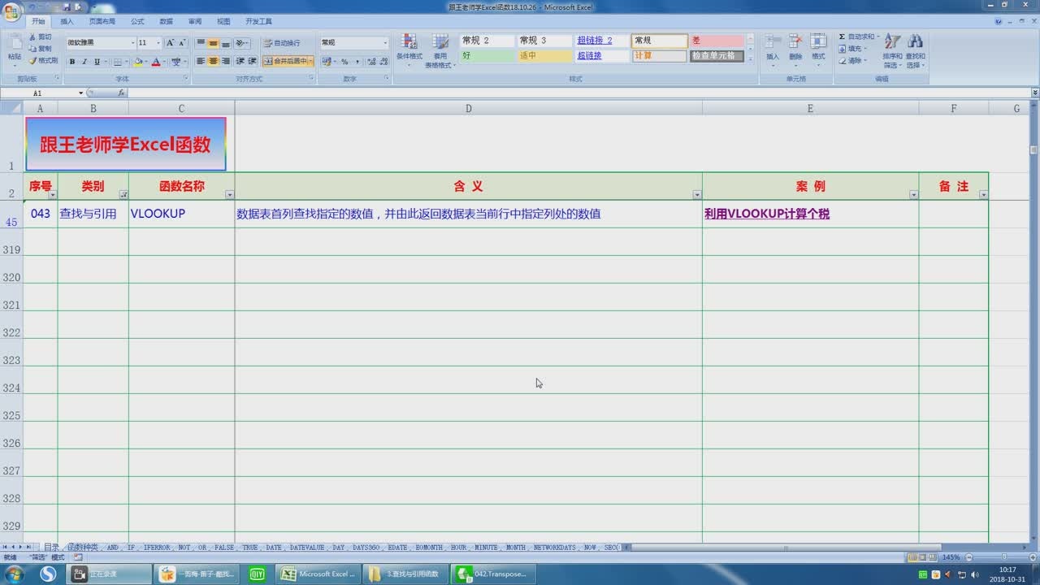Switch to the 公式 ribbon tab

(x=137, y=21)
